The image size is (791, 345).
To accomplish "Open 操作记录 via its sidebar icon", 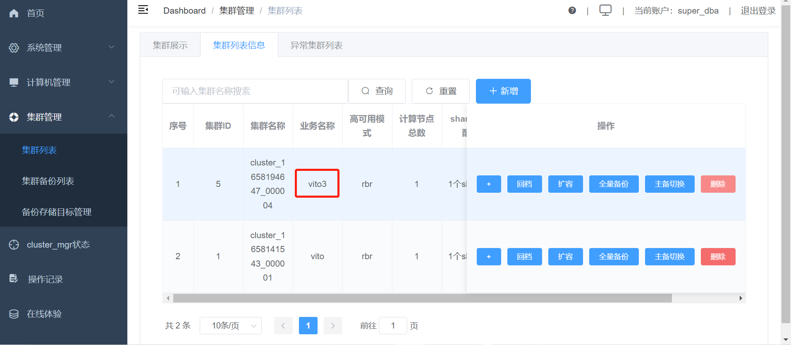I will click(x=14, y=279).
